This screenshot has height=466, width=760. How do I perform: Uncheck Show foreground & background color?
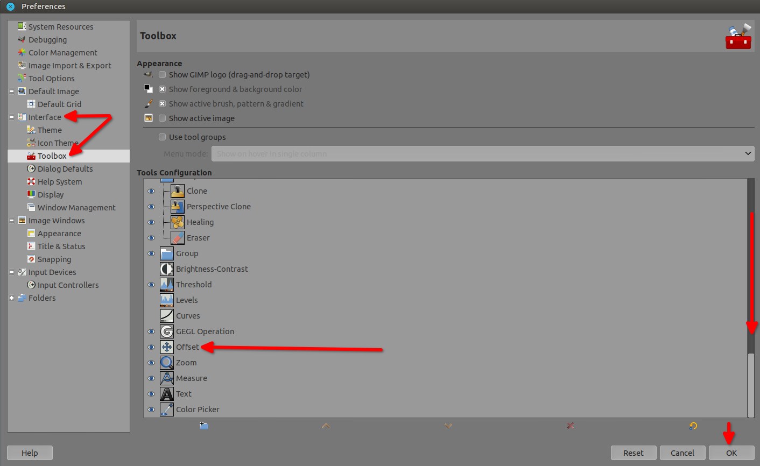pyautogui.click(x=162, y=89)
